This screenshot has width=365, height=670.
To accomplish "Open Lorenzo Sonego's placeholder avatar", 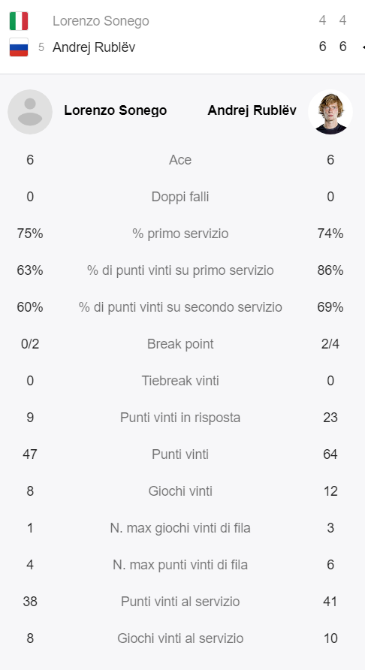I will [x=30, y=112].
